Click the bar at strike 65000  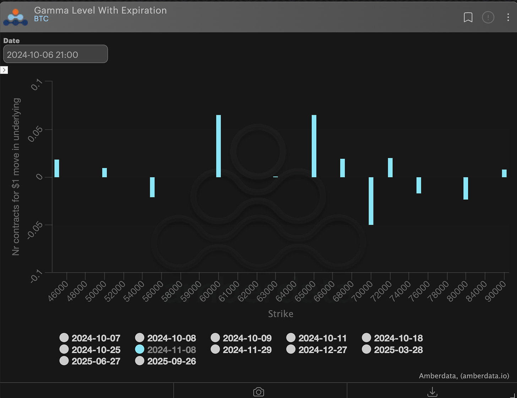[x=314, y=146]
